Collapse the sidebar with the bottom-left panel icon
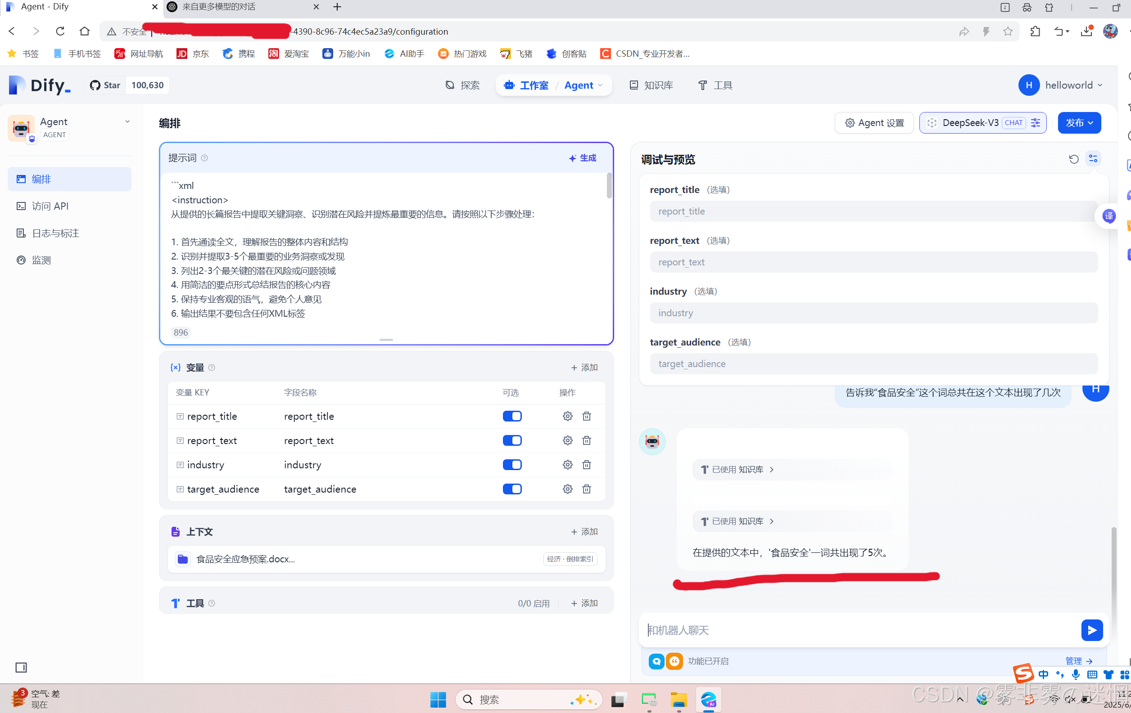The image size is (1131, 713). click(21, 667)
